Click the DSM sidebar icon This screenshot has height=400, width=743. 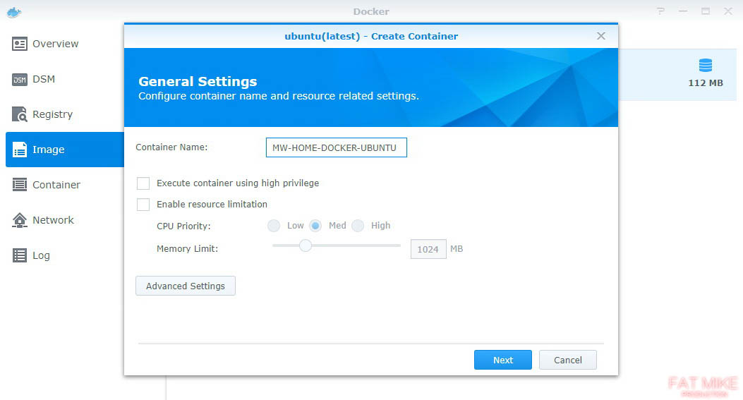tap(20, 79)
